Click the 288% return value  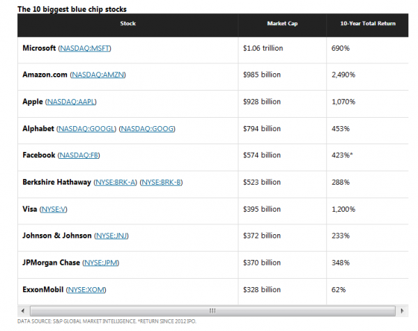pos(341,183)
